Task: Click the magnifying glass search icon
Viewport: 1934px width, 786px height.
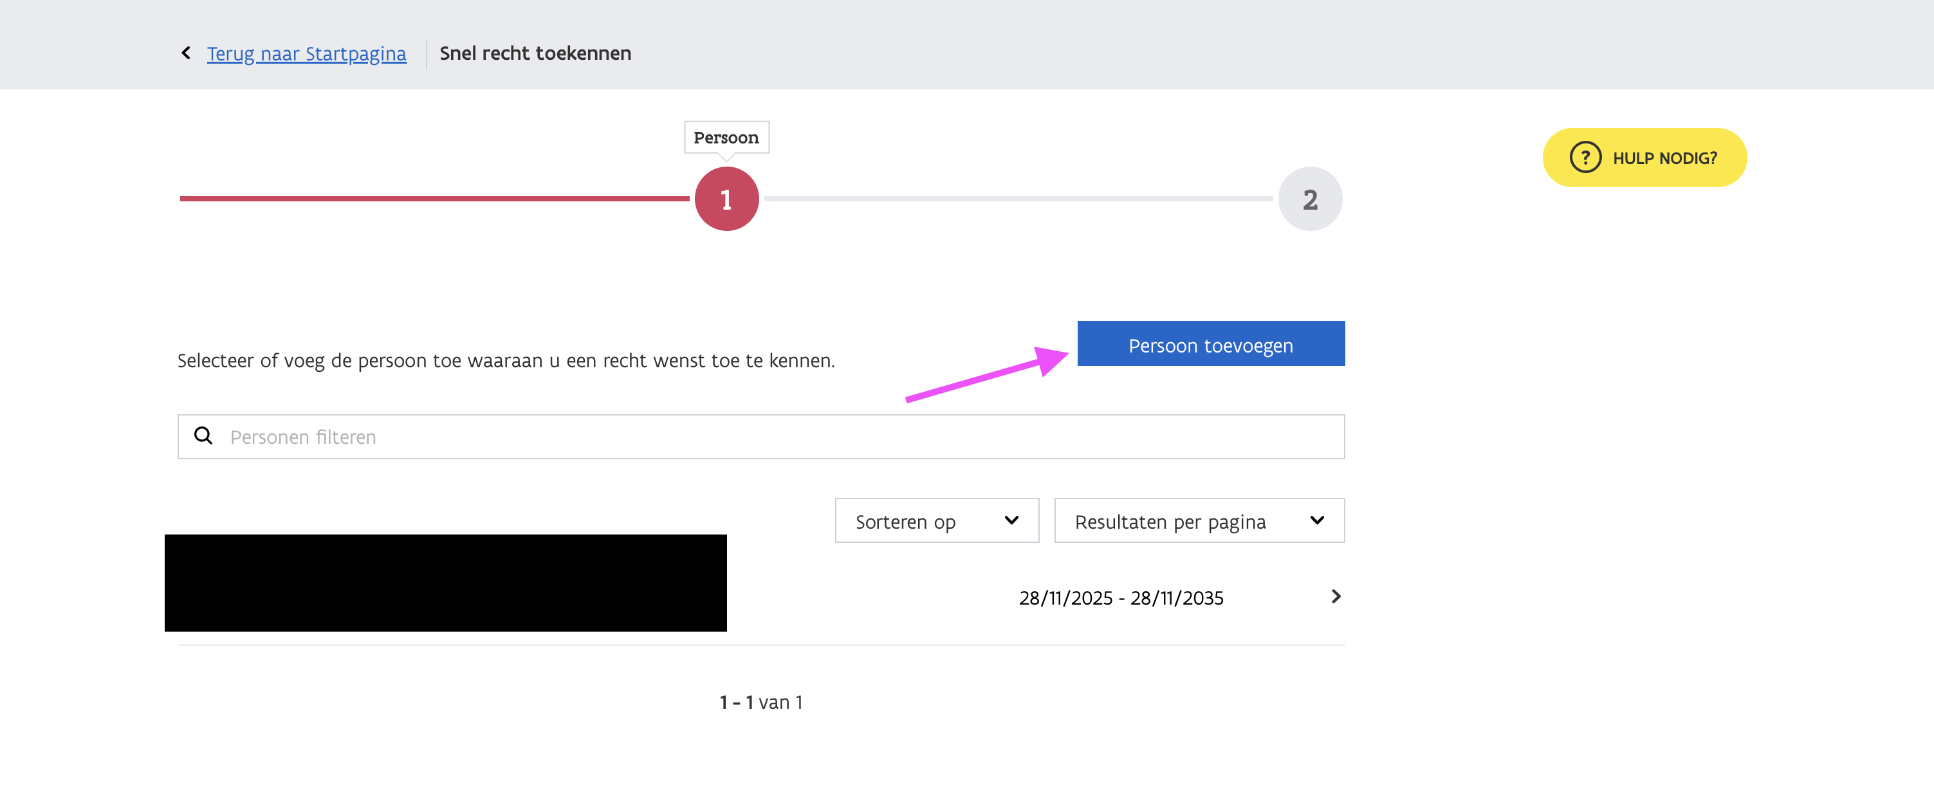Action: (x=203, y=435)
